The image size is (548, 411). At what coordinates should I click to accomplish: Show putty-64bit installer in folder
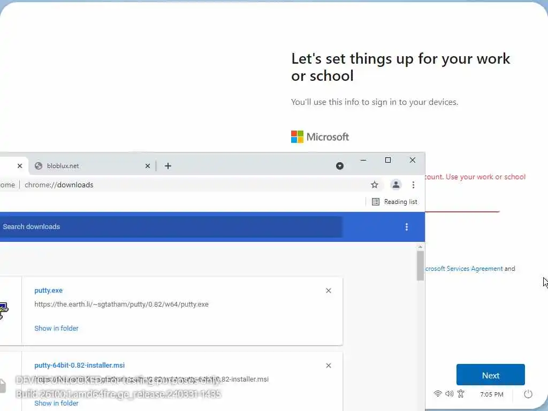click(x=56, y=403)
